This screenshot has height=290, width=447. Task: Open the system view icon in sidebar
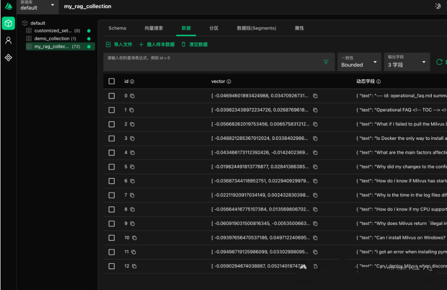coord(8,58)
